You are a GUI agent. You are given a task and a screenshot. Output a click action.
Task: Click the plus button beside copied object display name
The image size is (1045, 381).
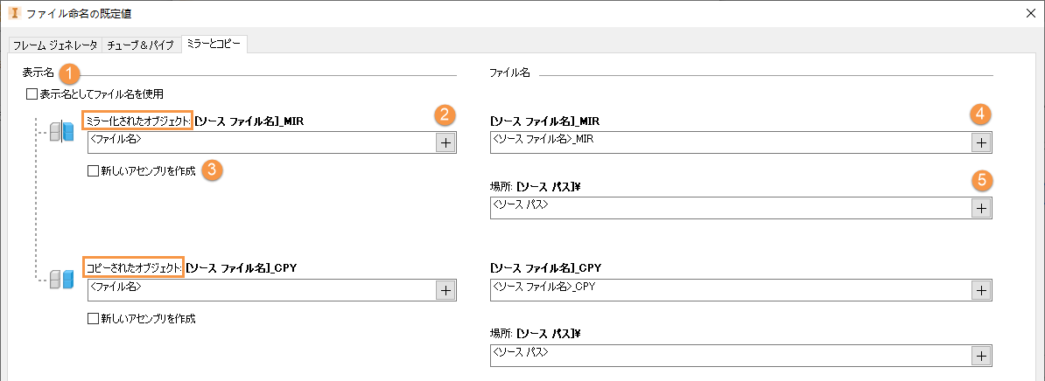(x=445, y=290)
